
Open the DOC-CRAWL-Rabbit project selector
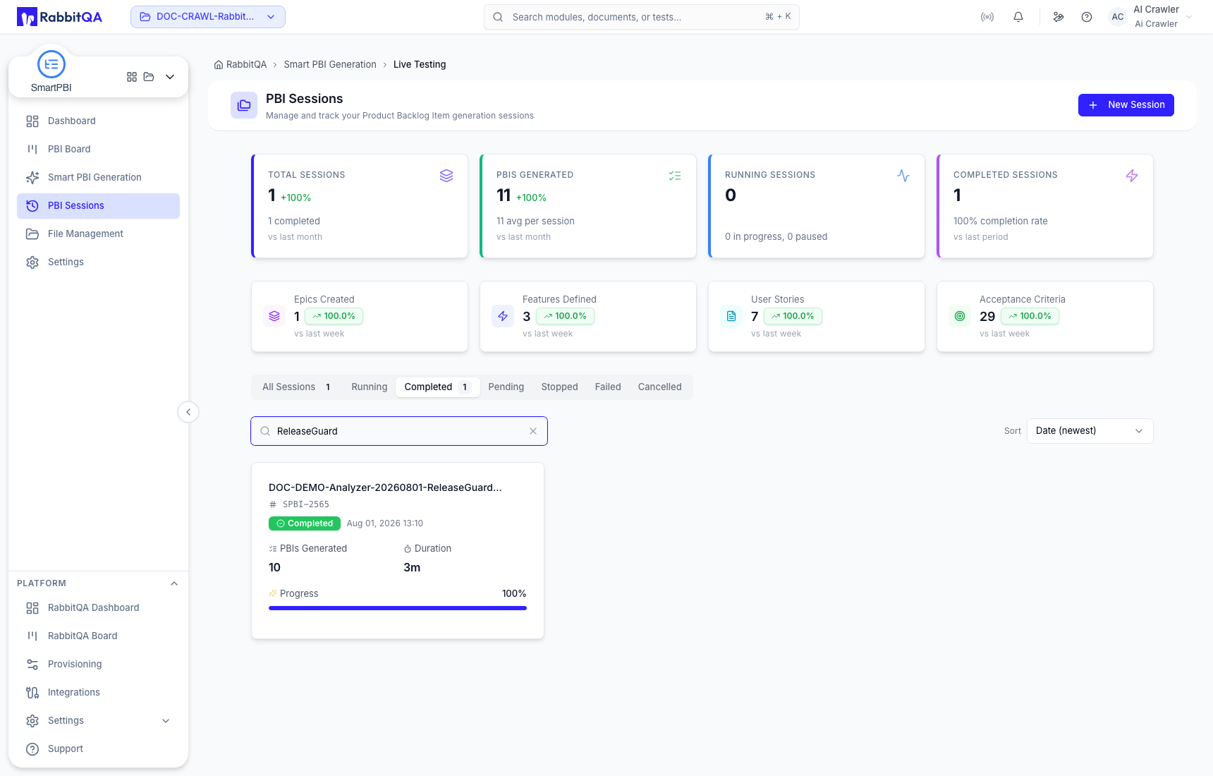(208, 17)
